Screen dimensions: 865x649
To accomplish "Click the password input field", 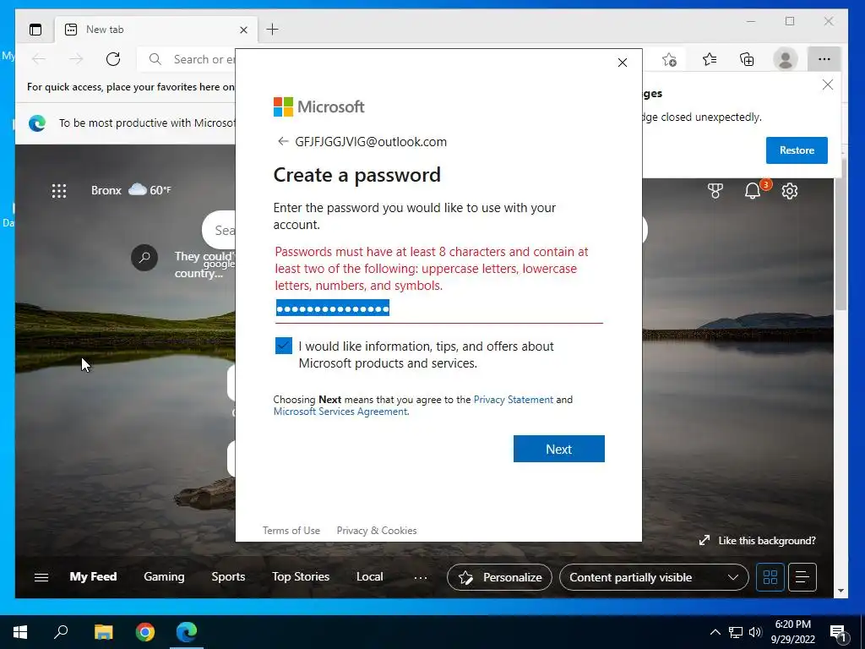I will click(439, 309).
